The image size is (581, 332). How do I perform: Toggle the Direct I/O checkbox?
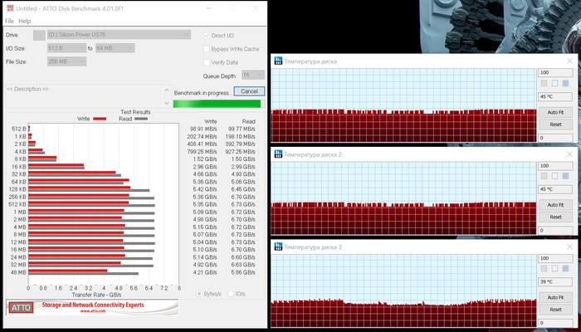click(x=207, y=36)
